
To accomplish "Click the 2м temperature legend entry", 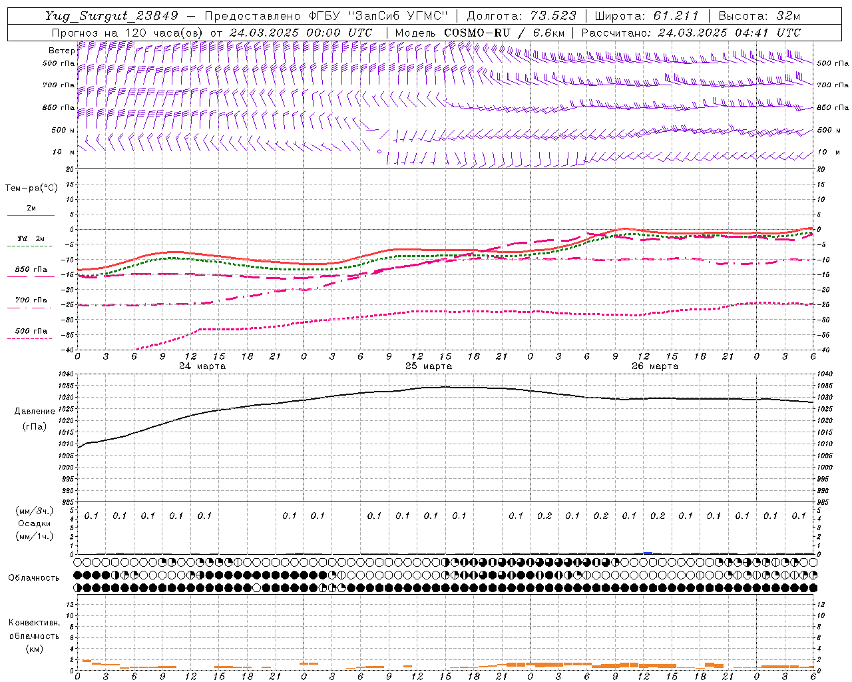I will pos(31,208).
